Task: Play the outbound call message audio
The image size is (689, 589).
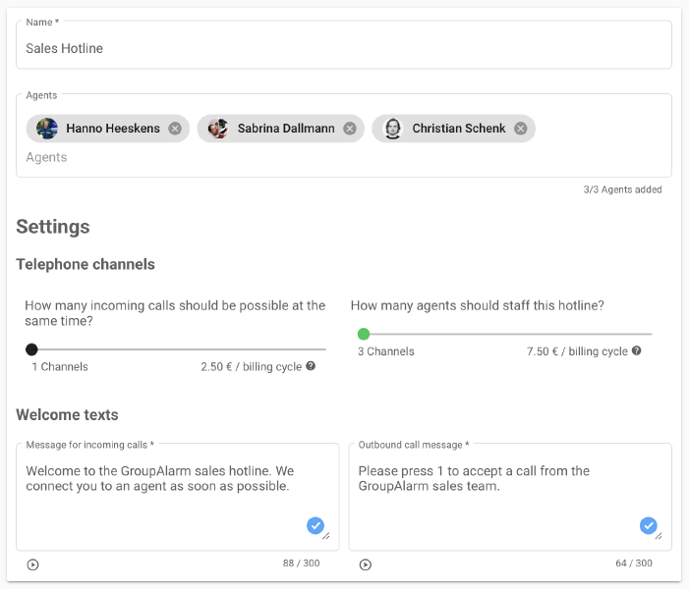Action: 366,564
